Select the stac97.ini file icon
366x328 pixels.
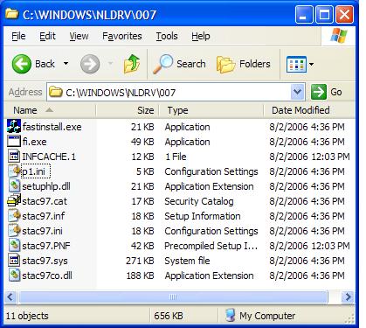14,231
